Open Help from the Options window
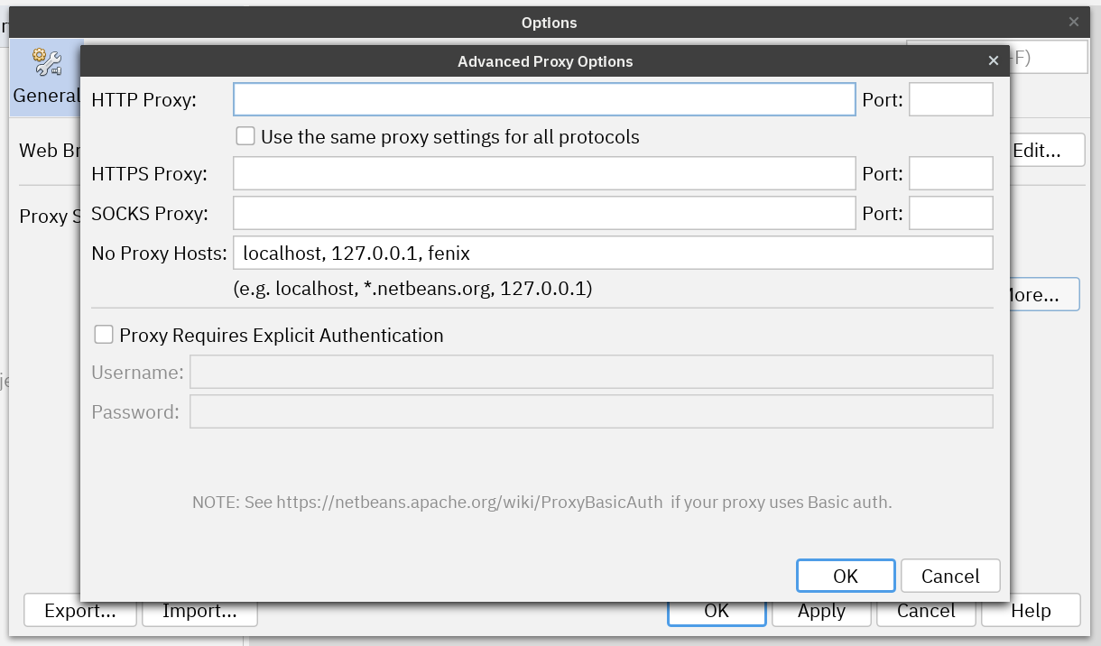 pos(1031,611)
